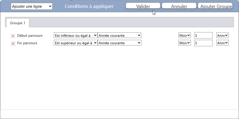Focus the number field in Fin parcours row
The width and height of the screenshot is (239, 119).
[x=203, y=43]
